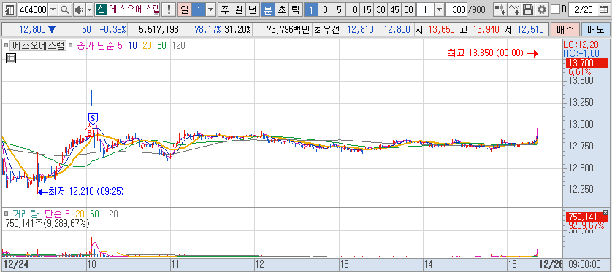Click the 에스오에스랩 stock name field
This screenshot has width=612, height=272.
coord(134,10)
